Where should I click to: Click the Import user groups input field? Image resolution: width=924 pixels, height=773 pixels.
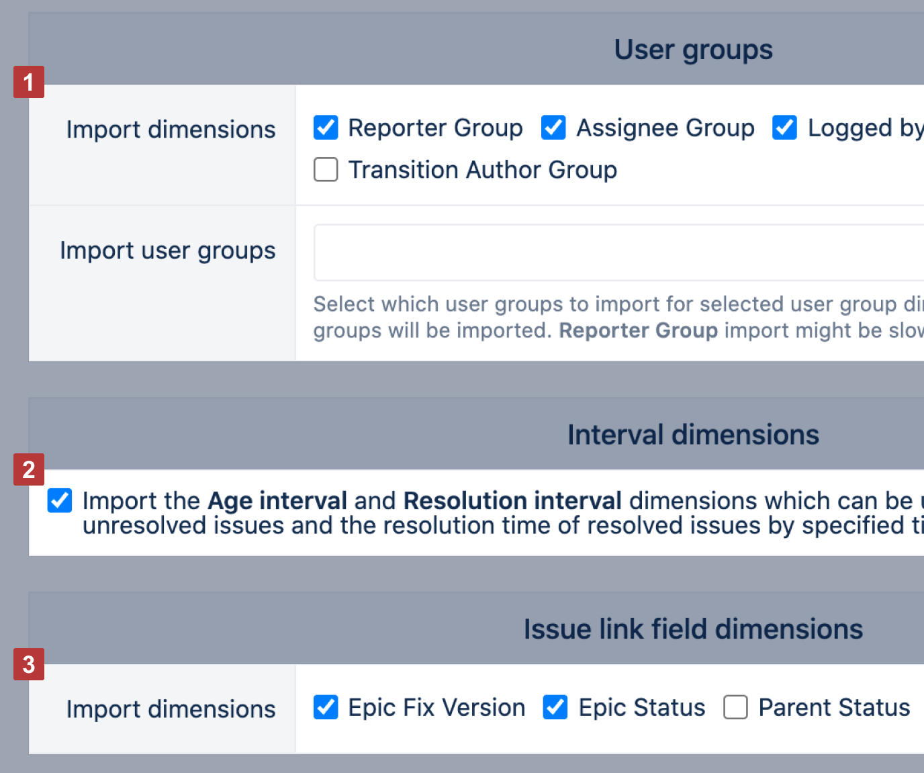point(618,253)
